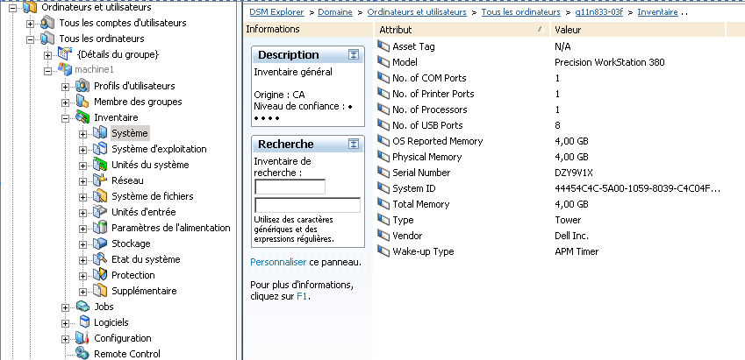Click the Configuration tree icon
745x360 pixels.
coord(82,338)
